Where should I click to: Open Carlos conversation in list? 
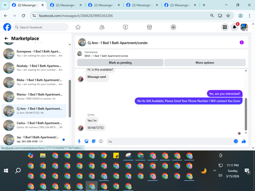34,125
